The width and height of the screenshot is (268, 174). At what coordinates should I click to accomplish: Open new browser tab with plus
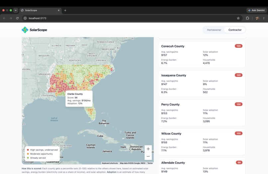[x=65, y=10]
